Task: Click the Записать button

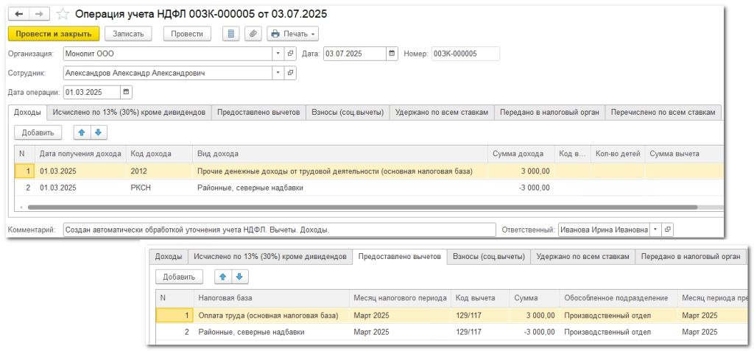Action: (x=128, y=34)
